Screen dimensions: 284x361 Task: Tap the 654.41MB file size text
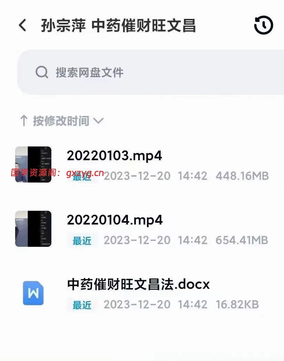pyautogui.click(x=242, y=240)
